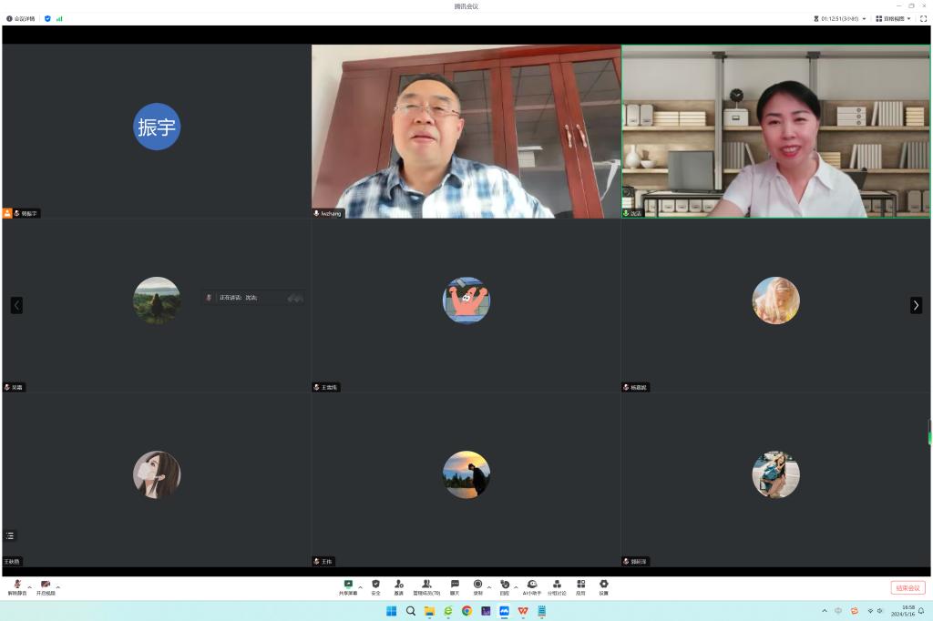Click the Invite (邀请) icon
The image size is (933, 621).
point(398,585)
